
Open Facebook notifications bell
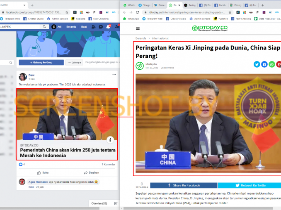[x=108, y=27]
